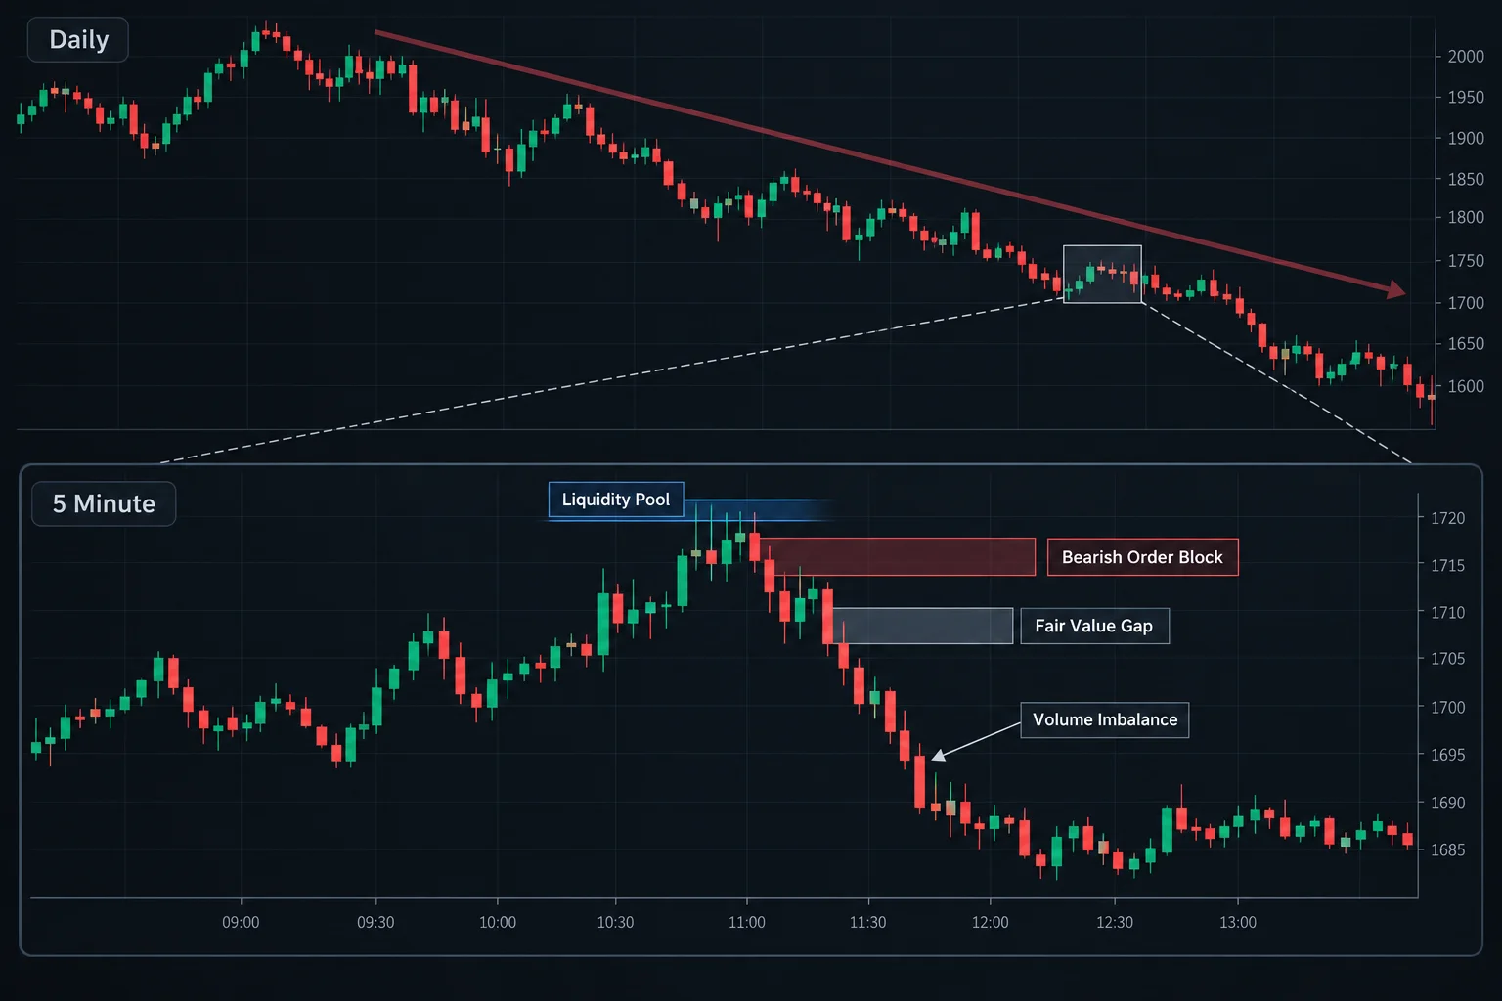Click the 10:00 time axis label
The width and height of the screenshot is (1502, 1001).
coord(498,923)
